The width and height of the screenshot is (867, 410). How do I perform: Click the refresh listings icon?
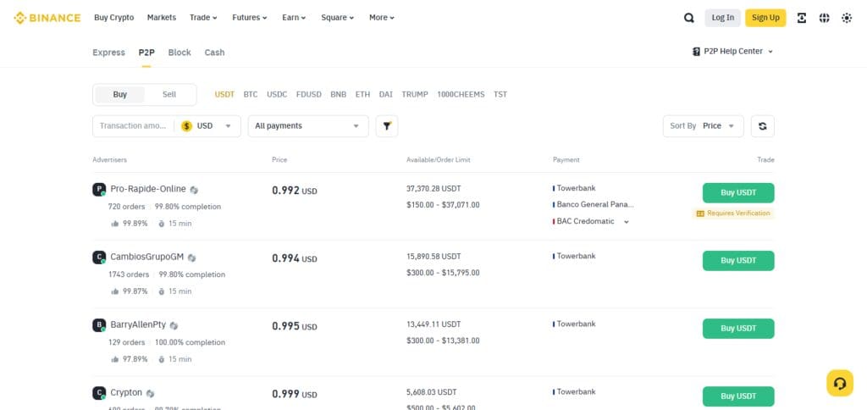(x=763, y=126)
